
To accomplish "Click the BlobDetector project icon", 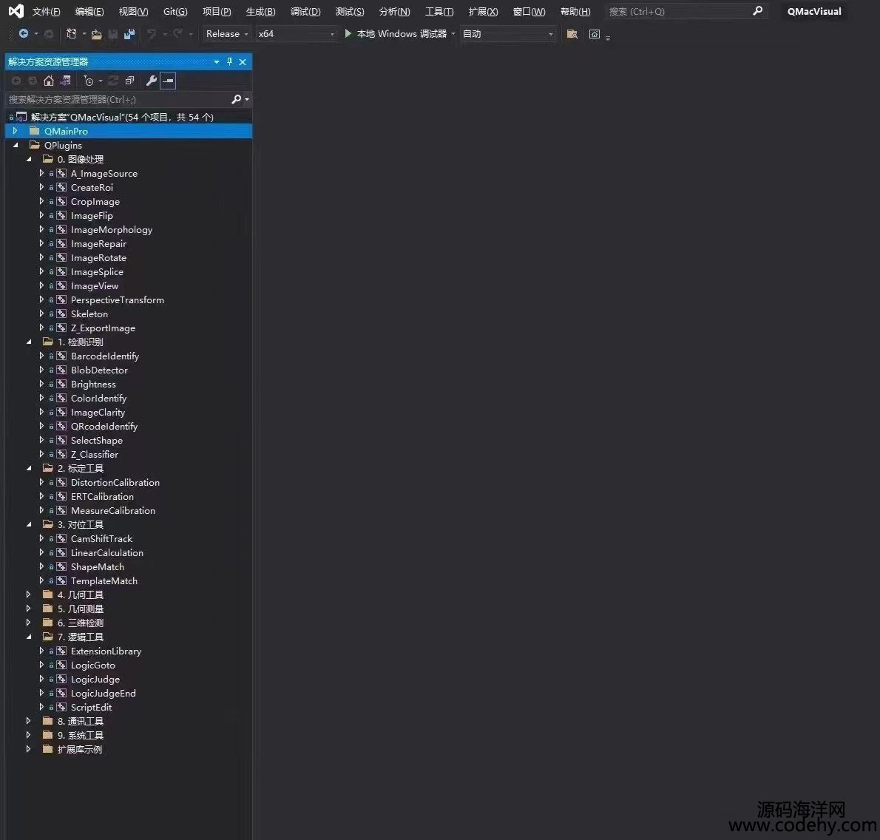I will (61, 370).
